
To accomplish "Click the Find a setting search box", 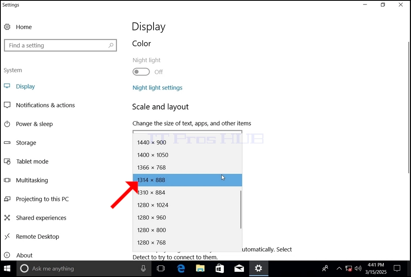I will pos(60,45).
